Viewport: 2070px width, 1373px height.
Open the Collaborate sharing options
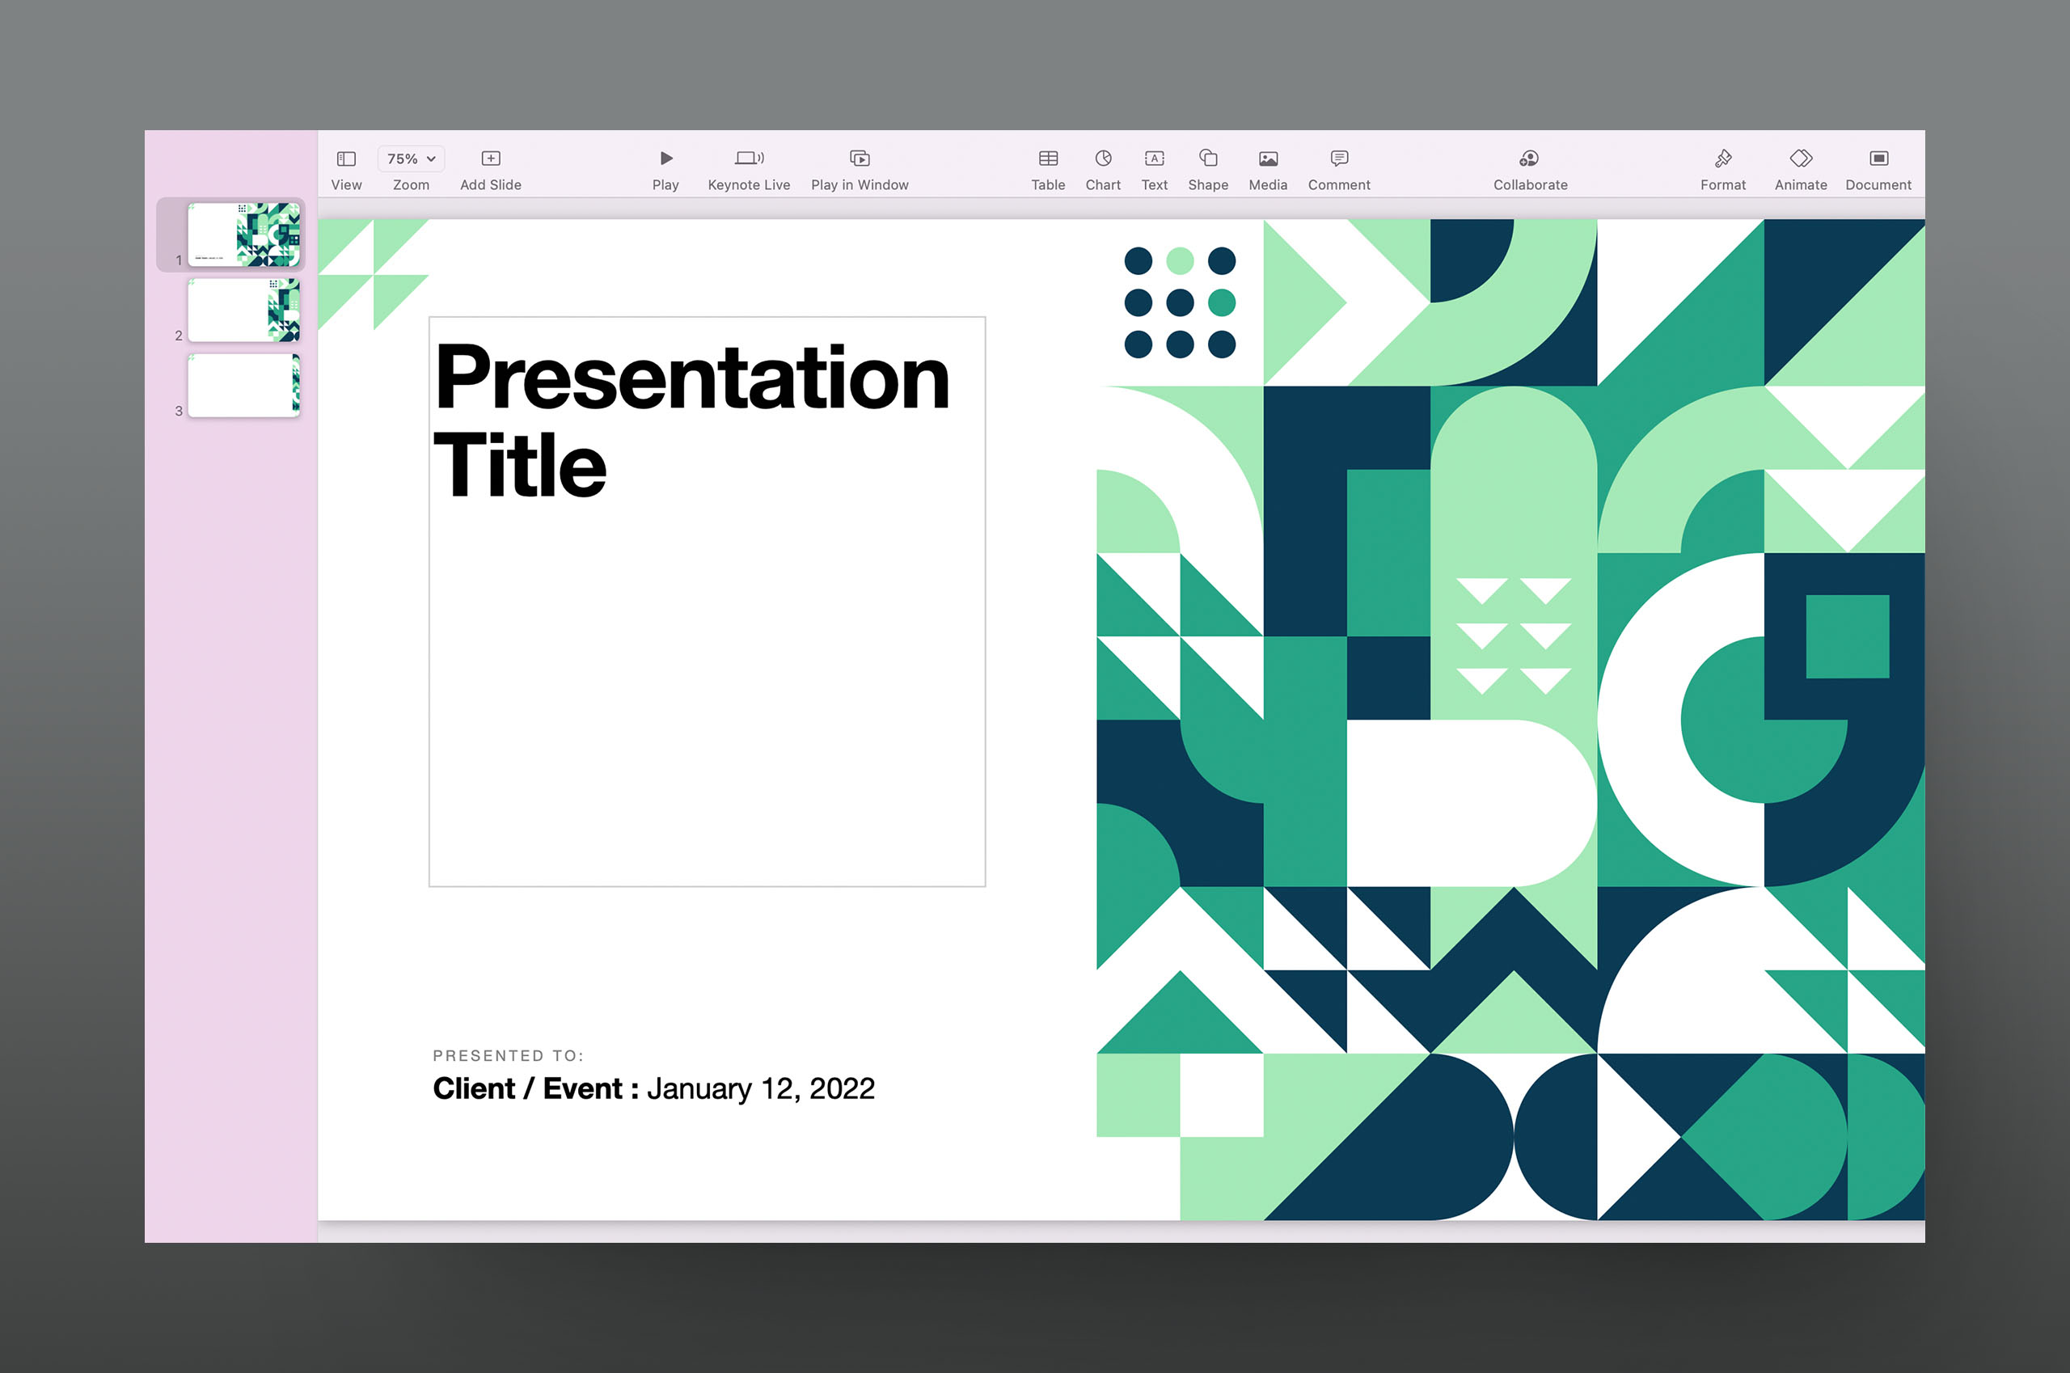pos(1530,158)
